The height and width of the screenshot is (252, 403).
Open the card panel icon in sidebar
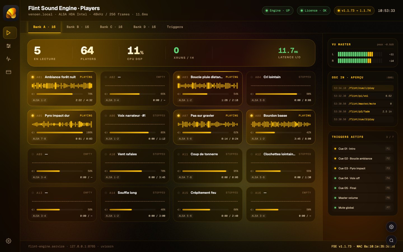(8, 72)
